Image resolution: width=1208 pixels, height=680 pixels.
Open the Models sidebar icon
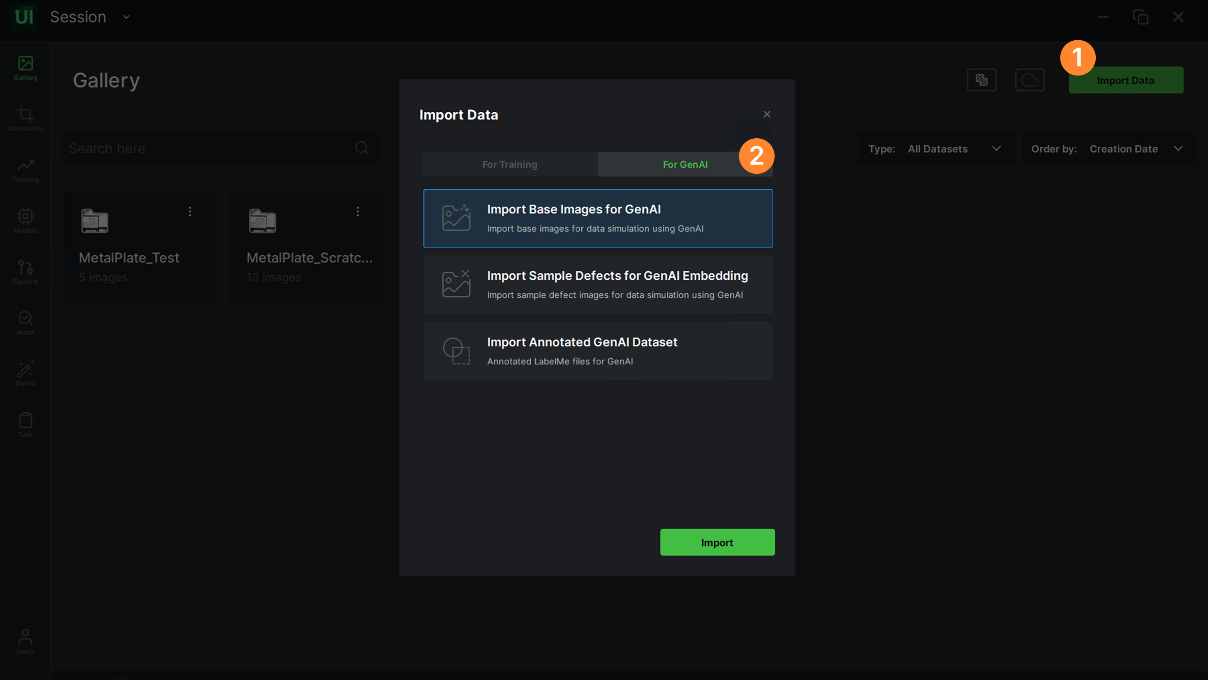[25, 221]
